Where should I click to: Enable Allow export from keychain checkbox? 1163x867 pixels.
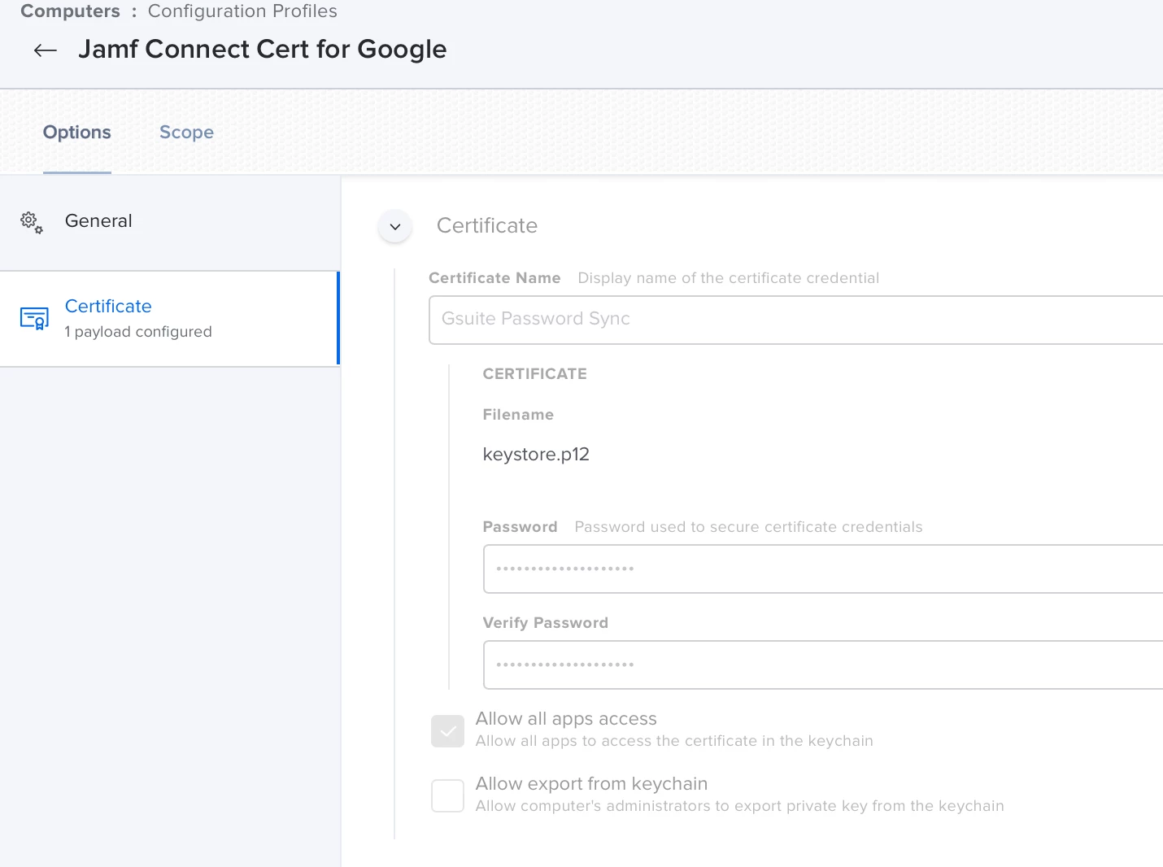click(x=448, y=795)
